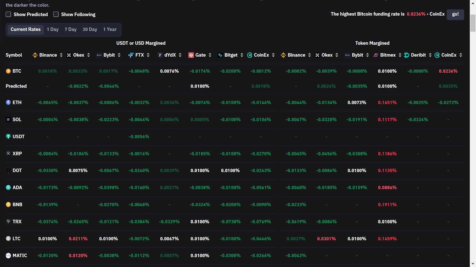Viewport: 476px width, 267px height.
Task: Sort by Deribit column arrows
Action: click(430, 55)
